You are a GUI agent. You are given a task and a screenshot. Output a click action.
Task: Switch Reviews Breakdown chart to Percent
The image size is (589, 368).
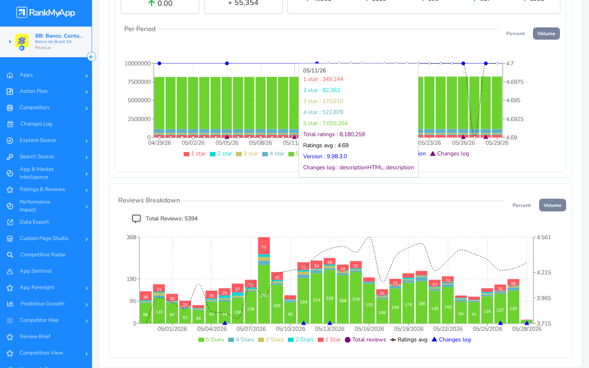[x=522, y=205]
